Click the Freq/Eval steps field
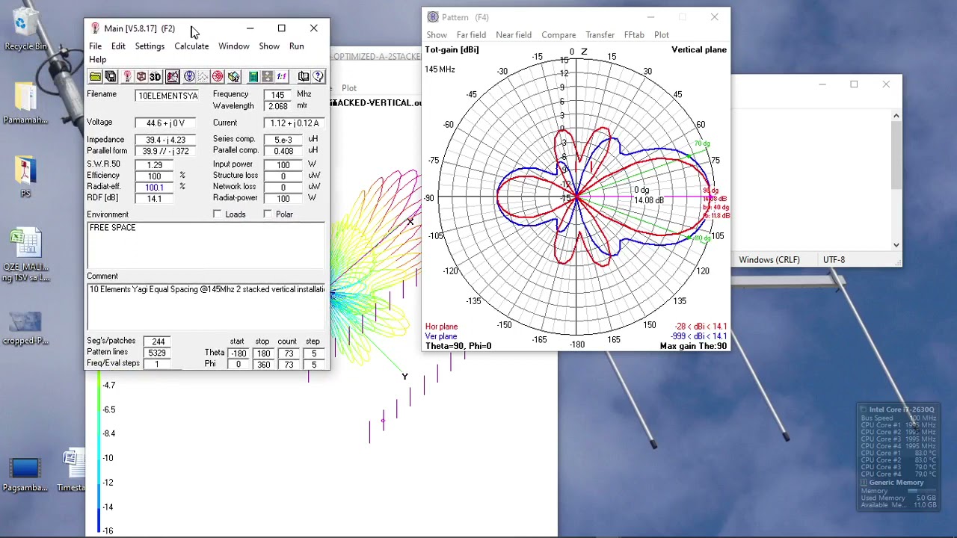This screenshot has width=957, height=538. [x=157, y=364]
